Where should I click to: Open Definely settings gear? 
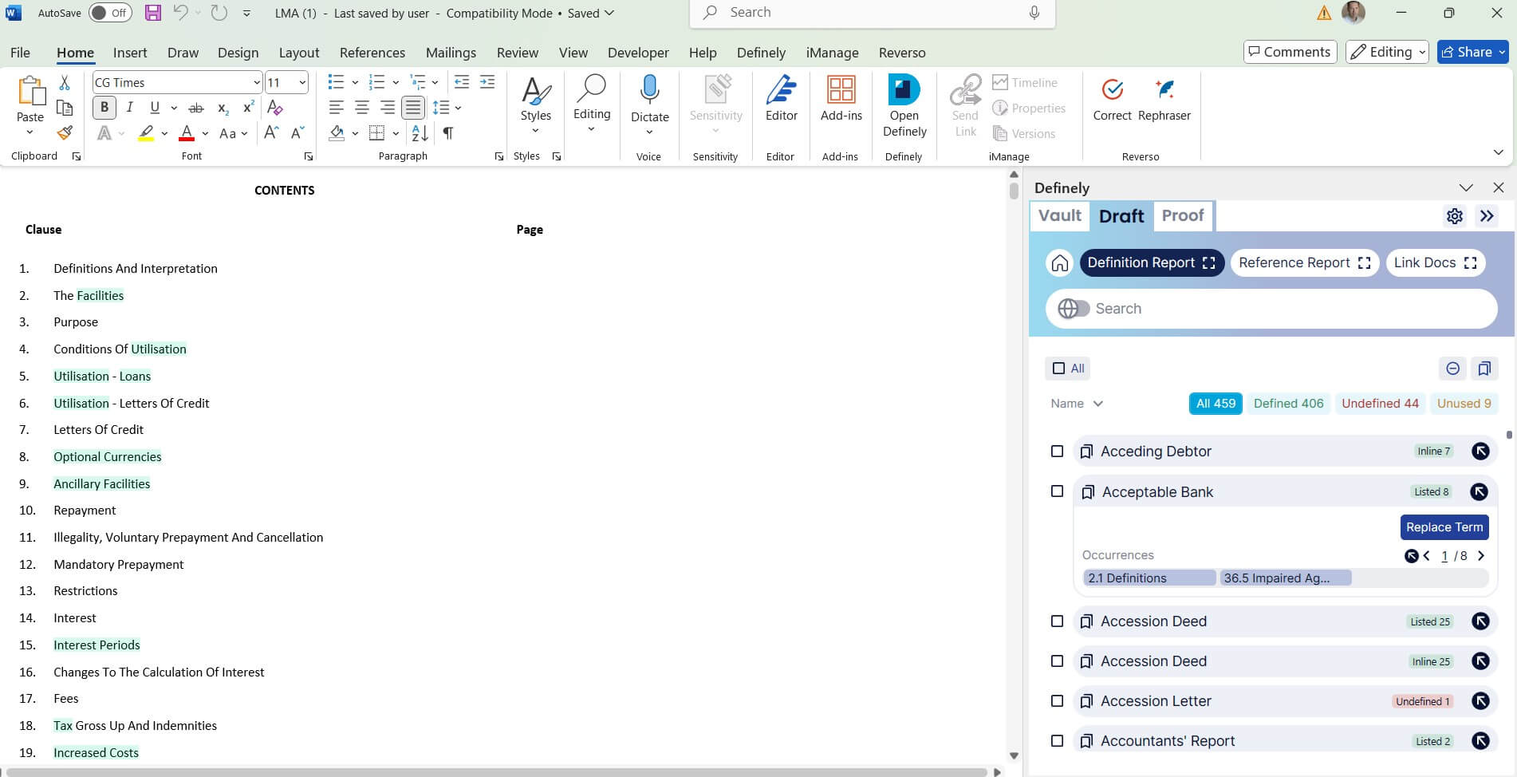(x=1454, y=216)
